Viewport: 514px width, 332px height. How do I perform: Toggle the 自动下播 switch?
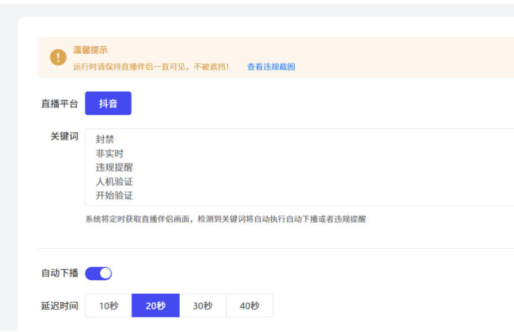tap(98, 273)
